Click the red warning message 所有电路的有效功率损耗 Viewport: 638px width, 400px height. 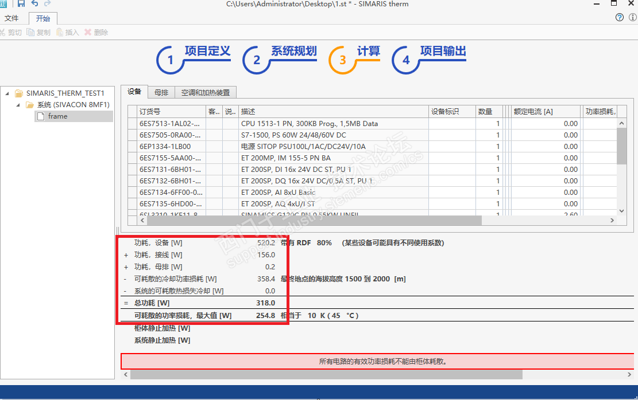pos(383,362)
